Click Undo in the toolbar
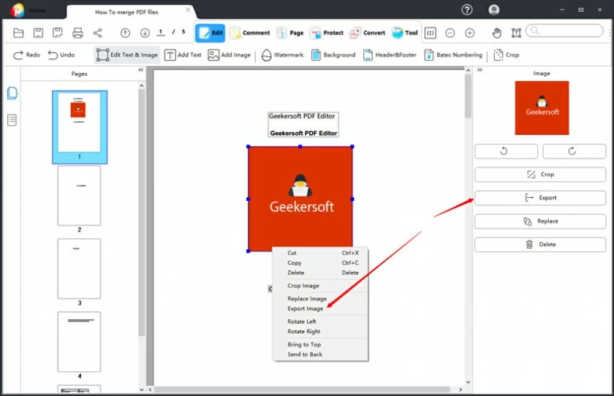 (x=61, y=55)
